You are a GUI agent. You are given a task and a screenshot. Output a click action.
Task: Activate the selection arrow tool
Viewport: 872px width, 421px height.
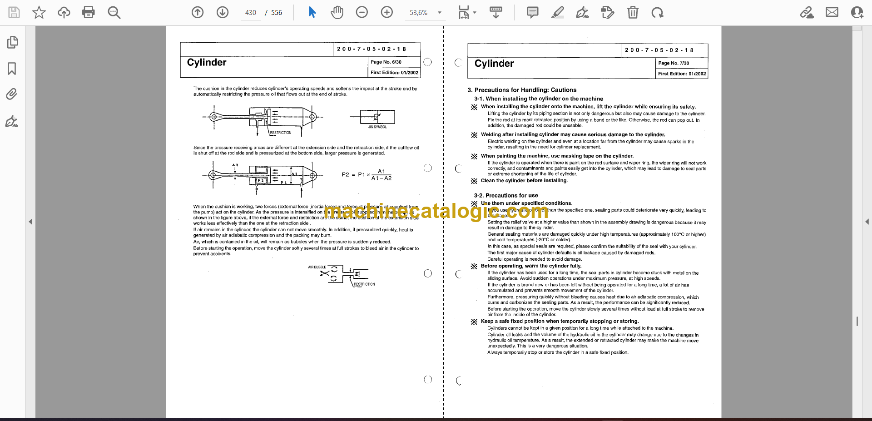tap(312, 12)
